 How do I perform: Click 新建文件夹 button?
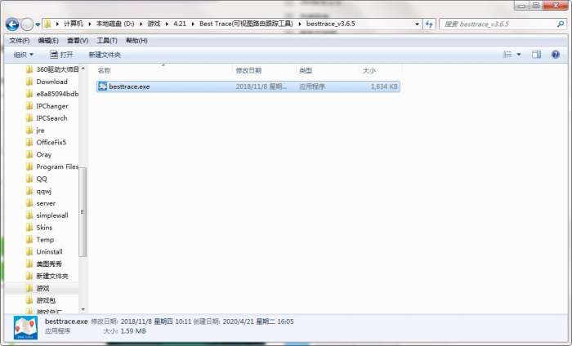coord(105,55)
